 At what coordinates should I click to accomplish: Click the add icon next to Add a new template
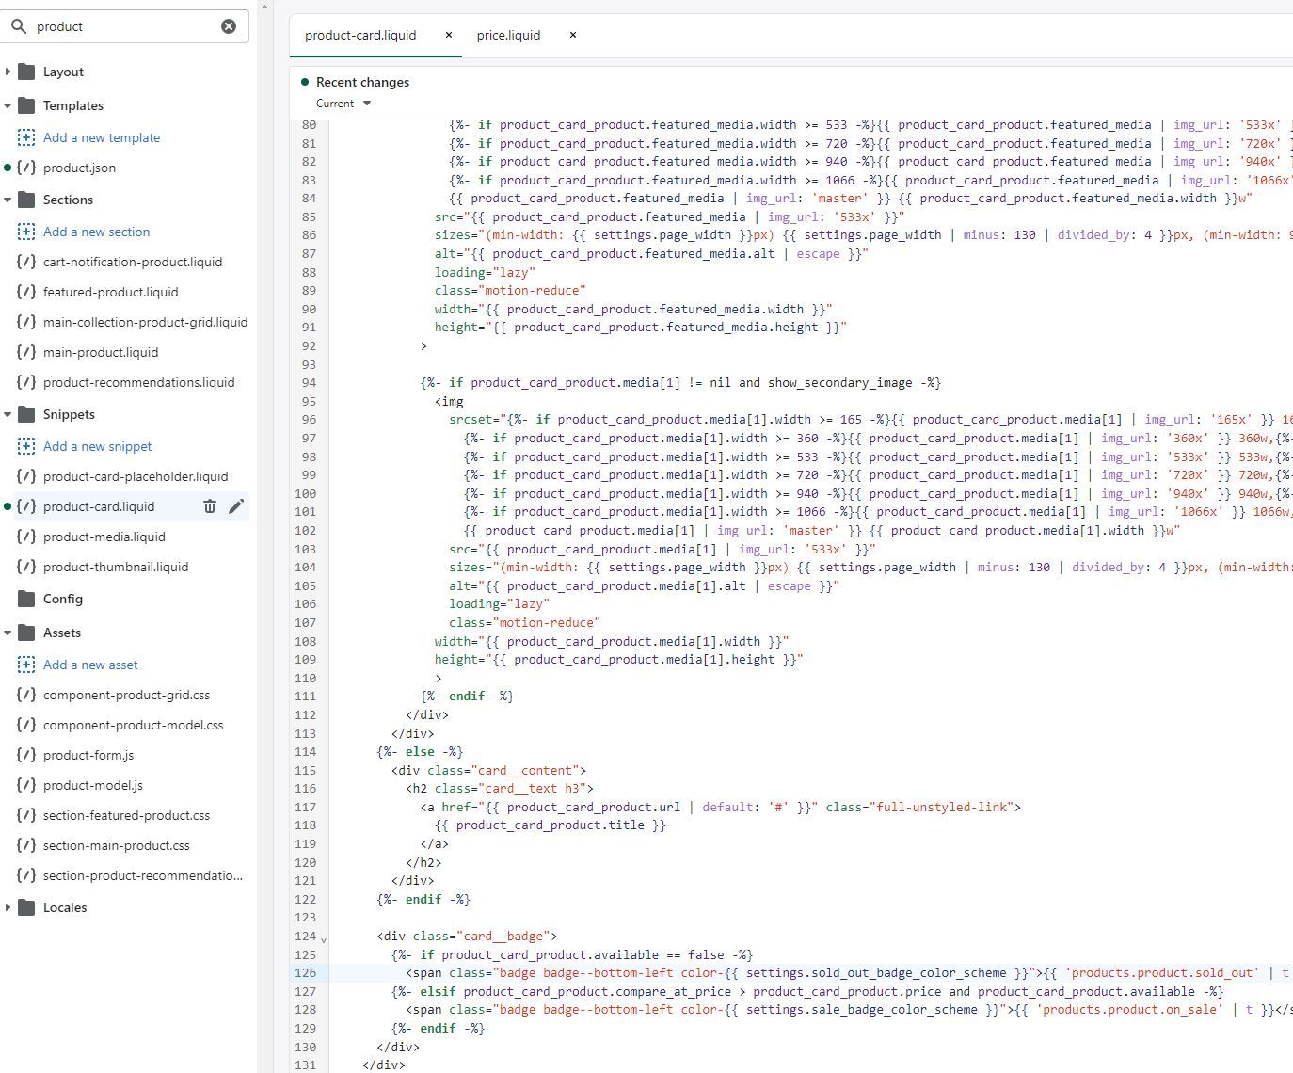click(x=26, y=137)
